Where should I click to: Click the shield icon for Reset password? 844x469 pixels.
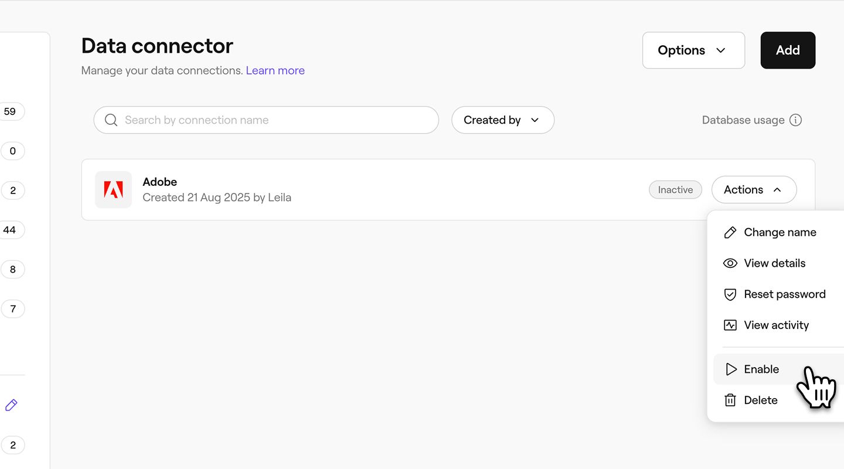click(730, 294)
